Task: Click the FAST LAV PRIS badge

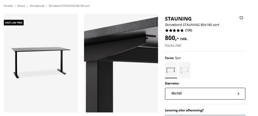Action: tap(14, 23)
